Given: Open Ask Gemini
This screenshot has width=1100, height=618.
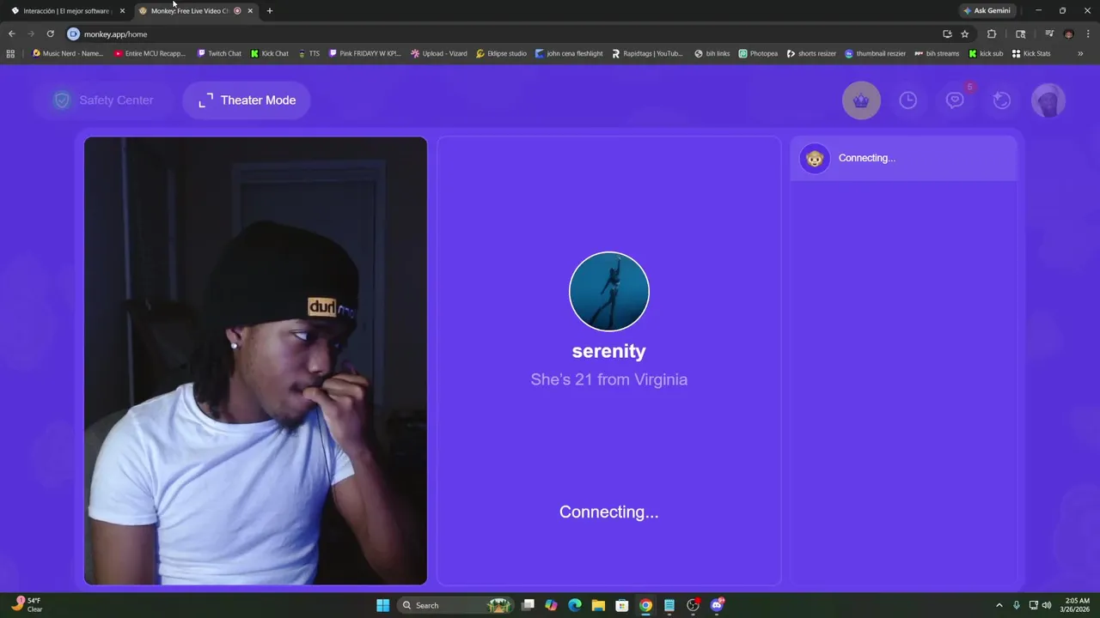Looking at the screenshot, I should pos(987,11).
